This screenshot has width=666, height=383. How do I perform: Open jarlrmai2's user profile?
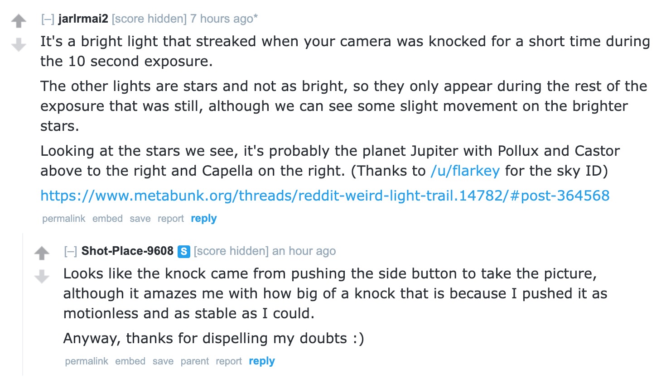pos(83,19)
